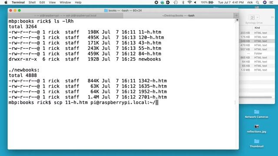Open the Siri icon in menu bar
The height and width of the screenshot is (156, 278).
click(x=265, y=2)
